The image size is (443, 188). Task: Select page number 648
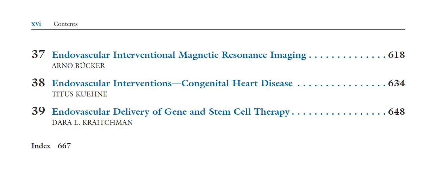click(396, 112)
